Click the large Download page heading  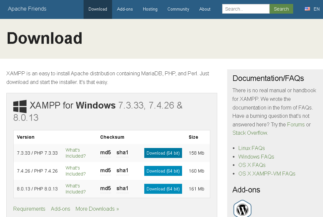[x=44, y=38]
